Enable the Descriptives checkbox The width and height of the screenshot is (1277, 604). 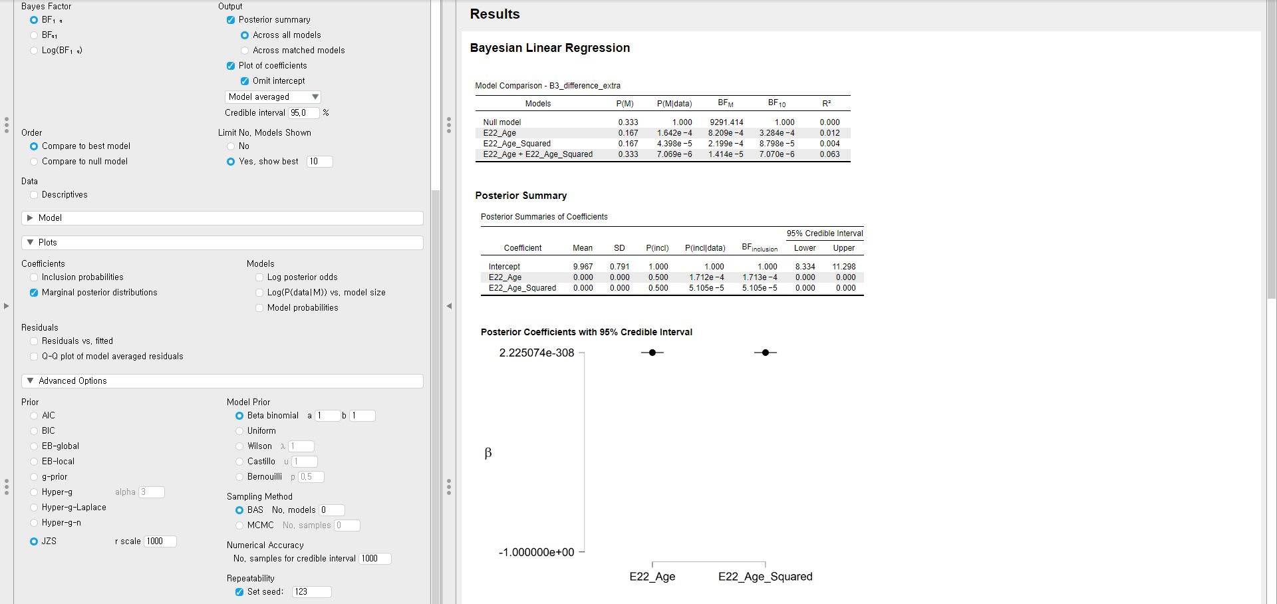pyautogui.click(x=34, y=195)
